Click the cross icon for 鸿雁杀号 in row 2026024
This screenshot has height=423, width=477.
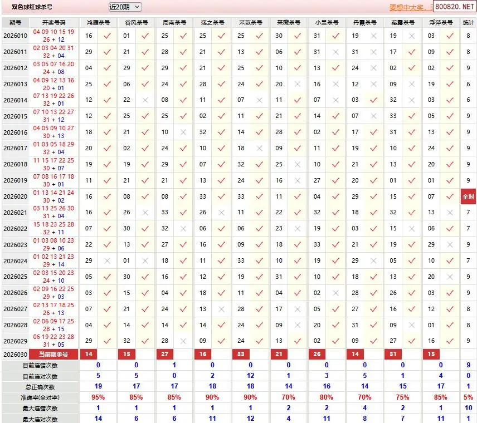(108, 261)
